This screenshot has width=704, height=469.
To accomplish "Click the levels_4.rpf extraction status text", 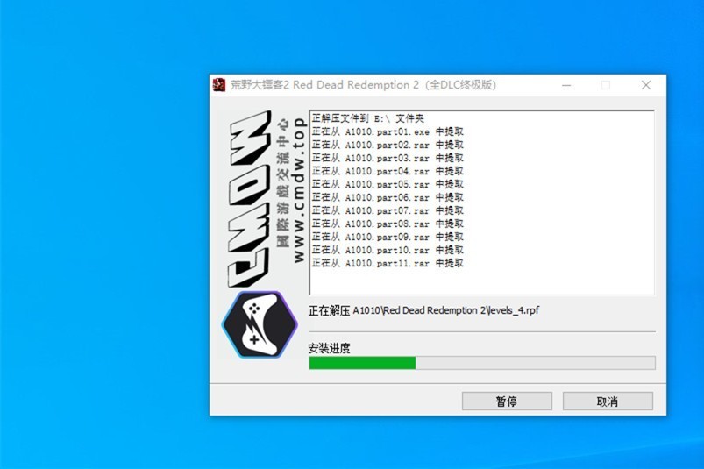I will [x=423, y=310].
